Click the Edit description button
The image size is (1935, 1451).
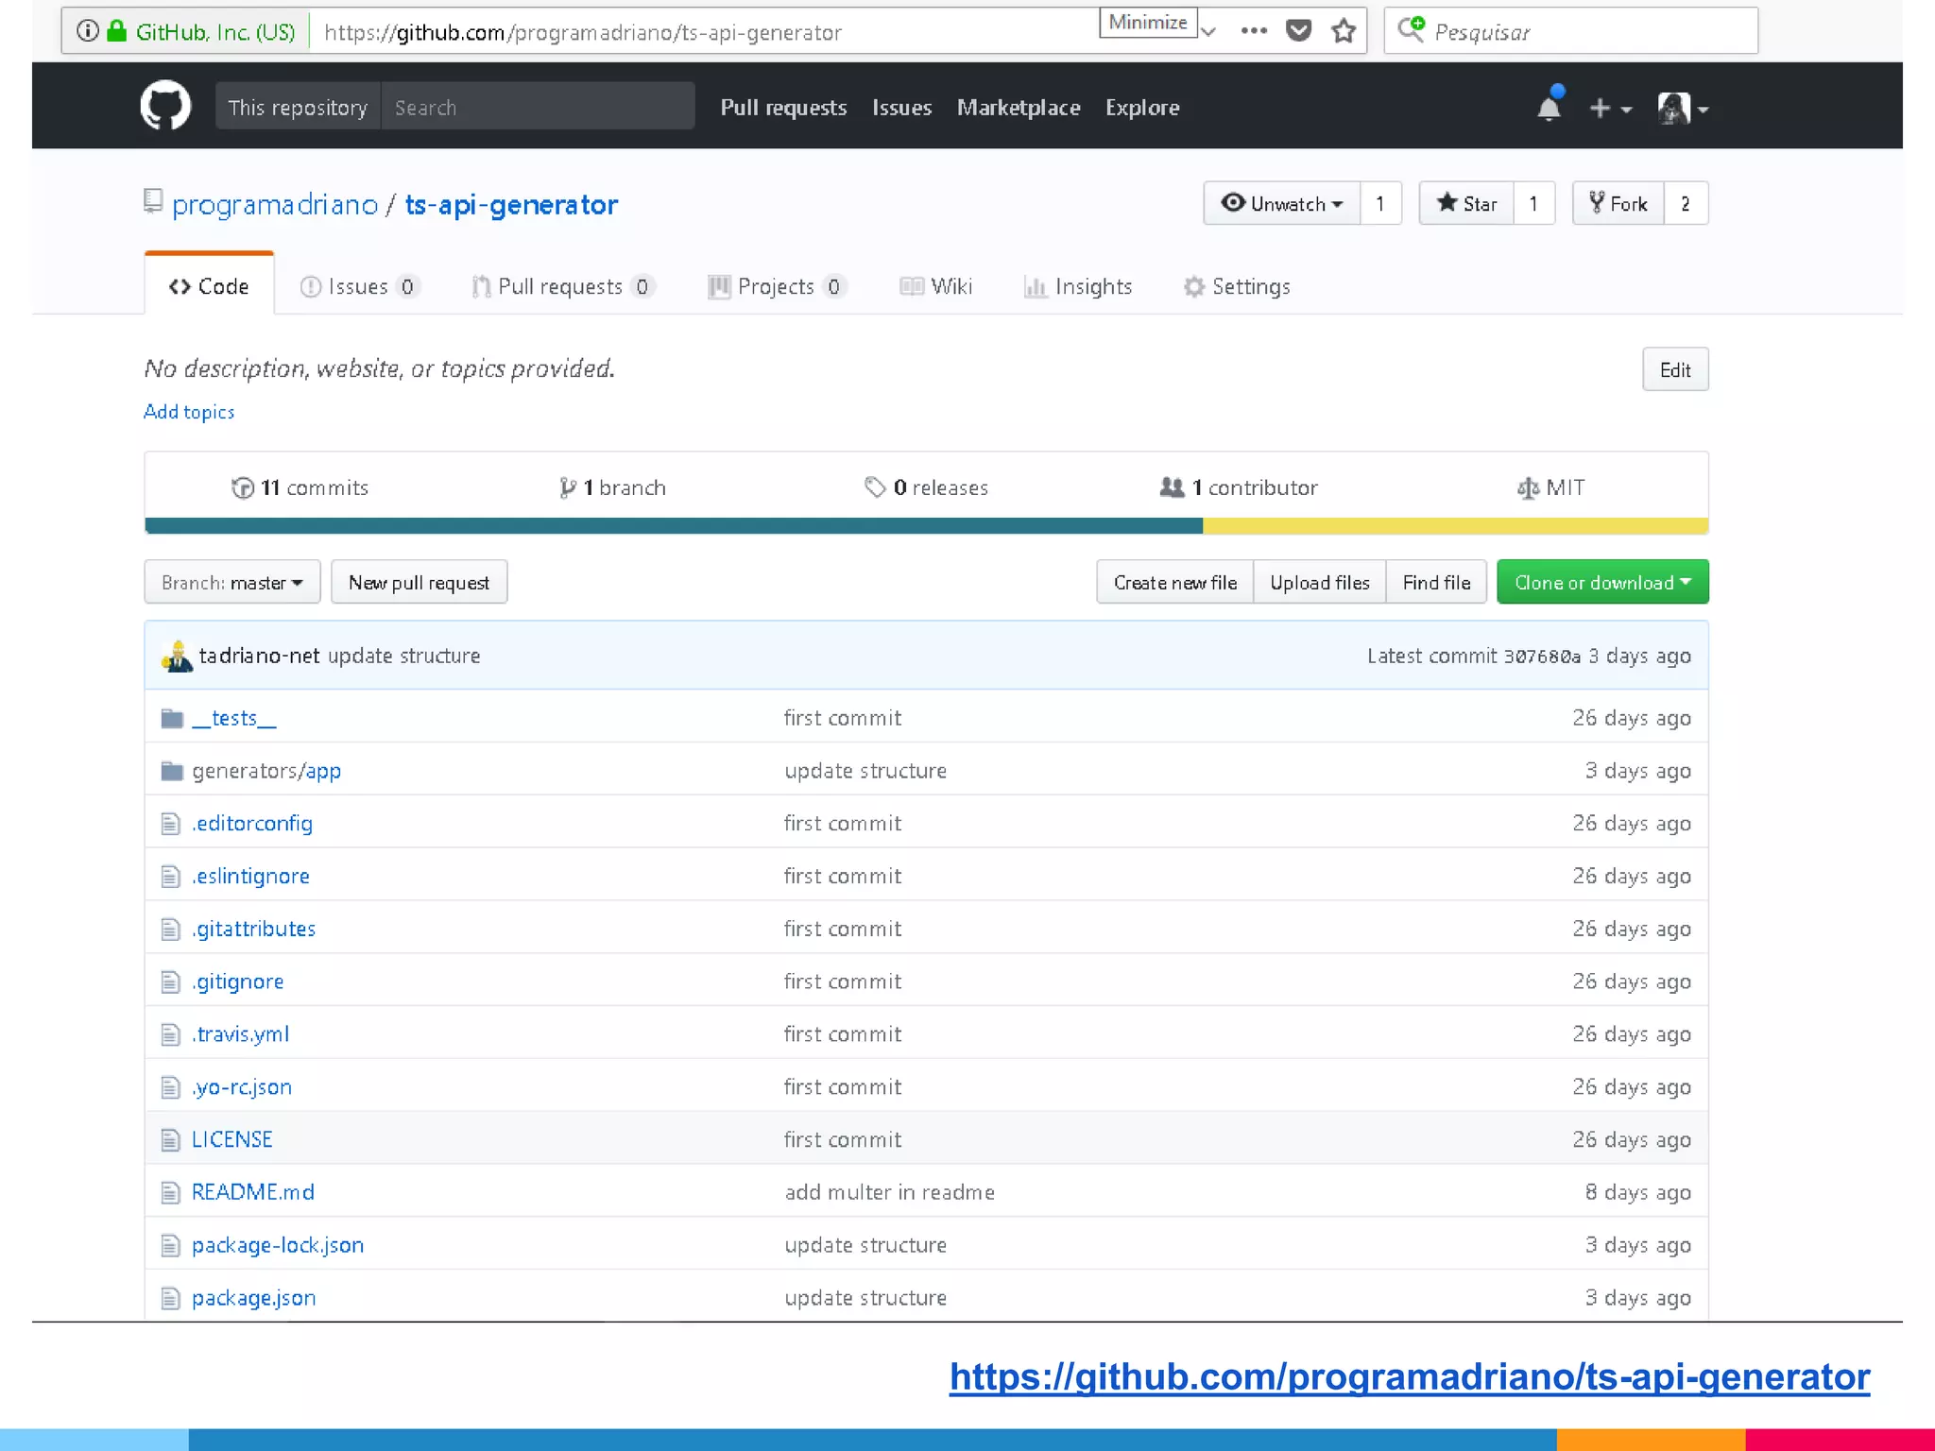tap(1675, 369)
